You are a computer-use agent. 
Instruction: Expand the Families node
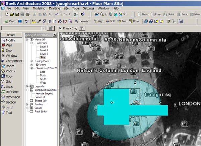point(27,104)
